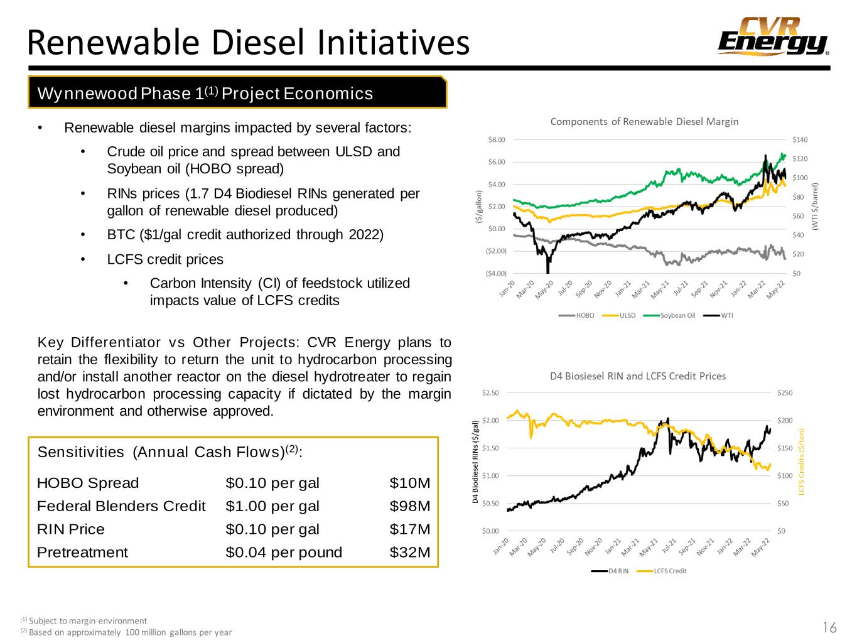Viewport: 857px width, 643px height.
Task: Click the CVR Energy logo
Action: tap(773, 37)
